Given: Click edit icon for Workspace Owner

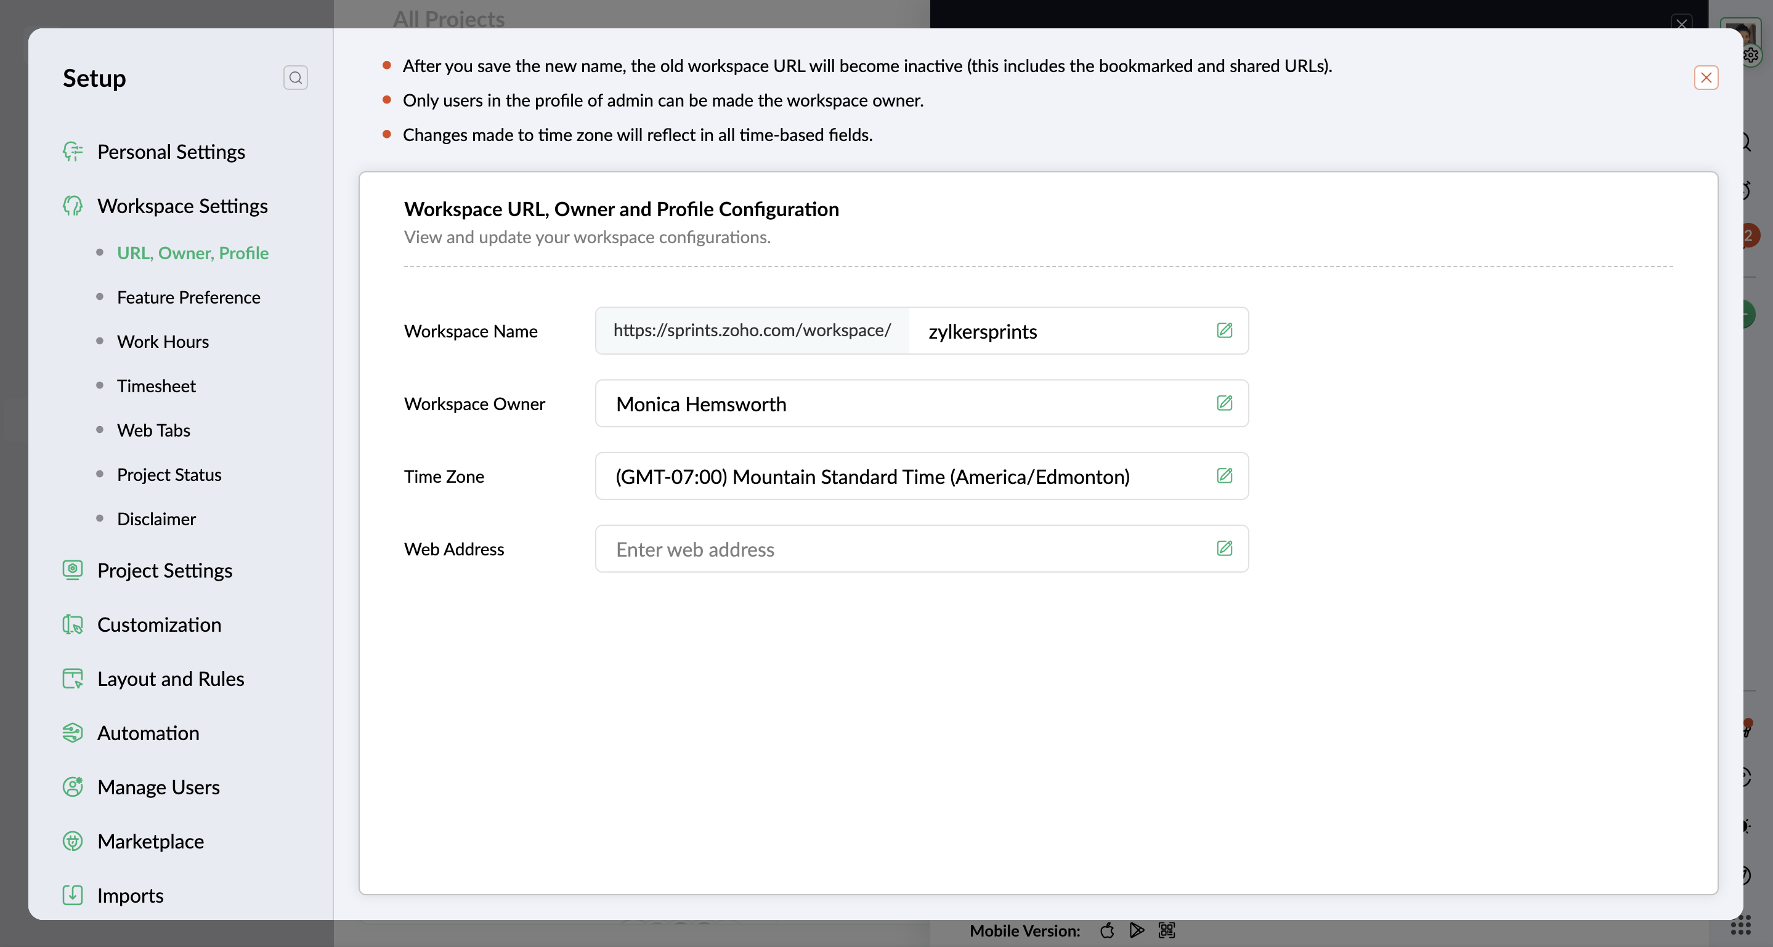Looking at the screenshot, I should click(1223, 403).
